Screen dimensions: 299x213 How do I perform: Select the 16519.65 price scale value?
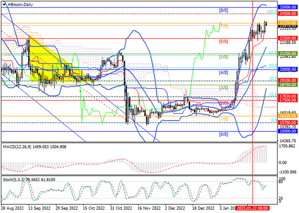click(288, 112)
